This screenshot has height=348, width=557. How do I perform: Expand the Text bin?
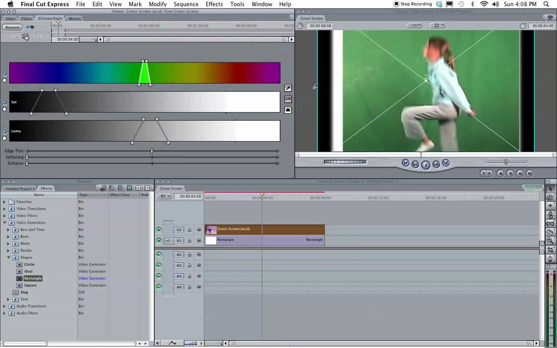(9, 299)
